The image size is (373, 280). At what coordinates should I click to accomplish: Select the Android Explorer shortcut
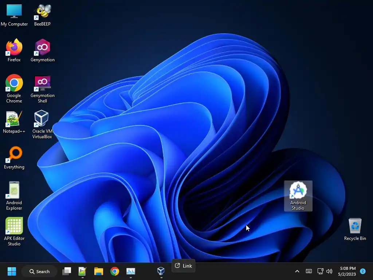point(14,196)
